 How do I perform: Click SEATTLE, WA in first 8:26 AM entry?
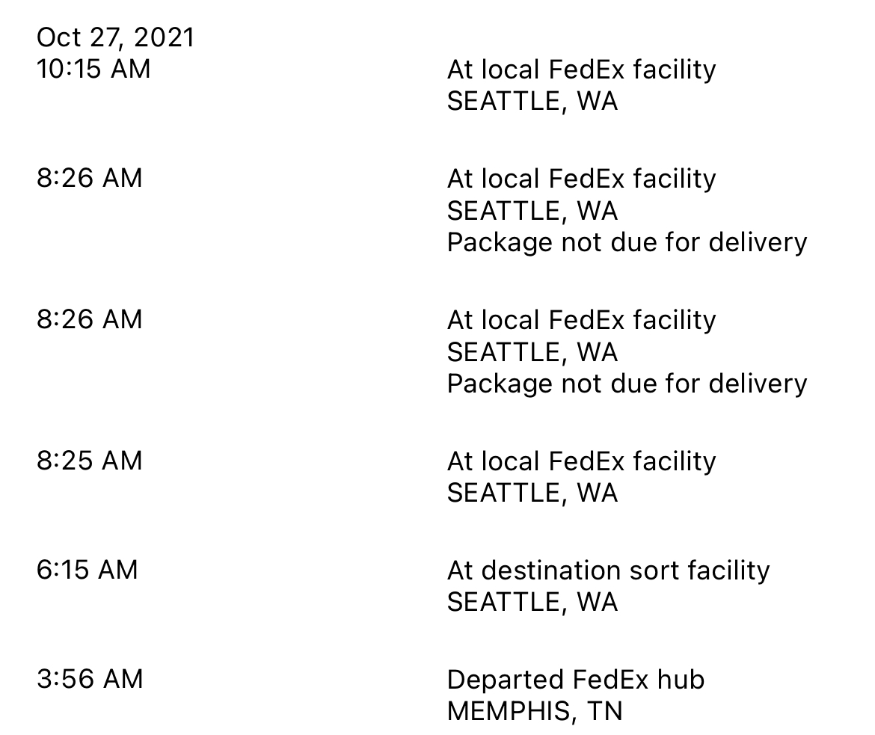[x=532, y=211]
